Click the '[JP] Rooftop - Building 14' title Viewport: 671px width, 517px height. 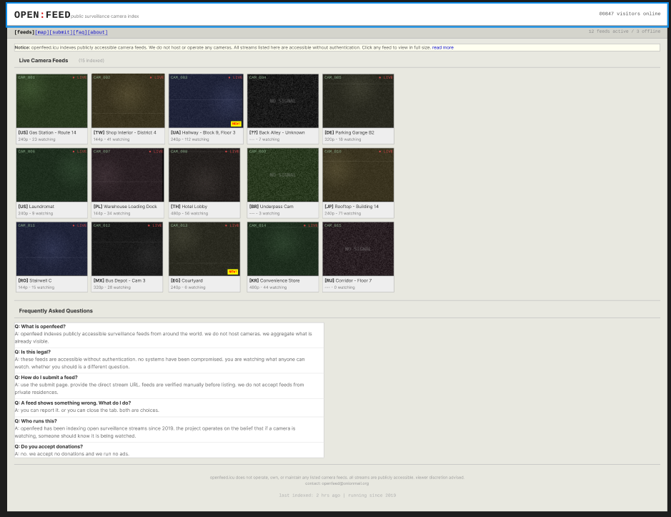tap(352, 207)
